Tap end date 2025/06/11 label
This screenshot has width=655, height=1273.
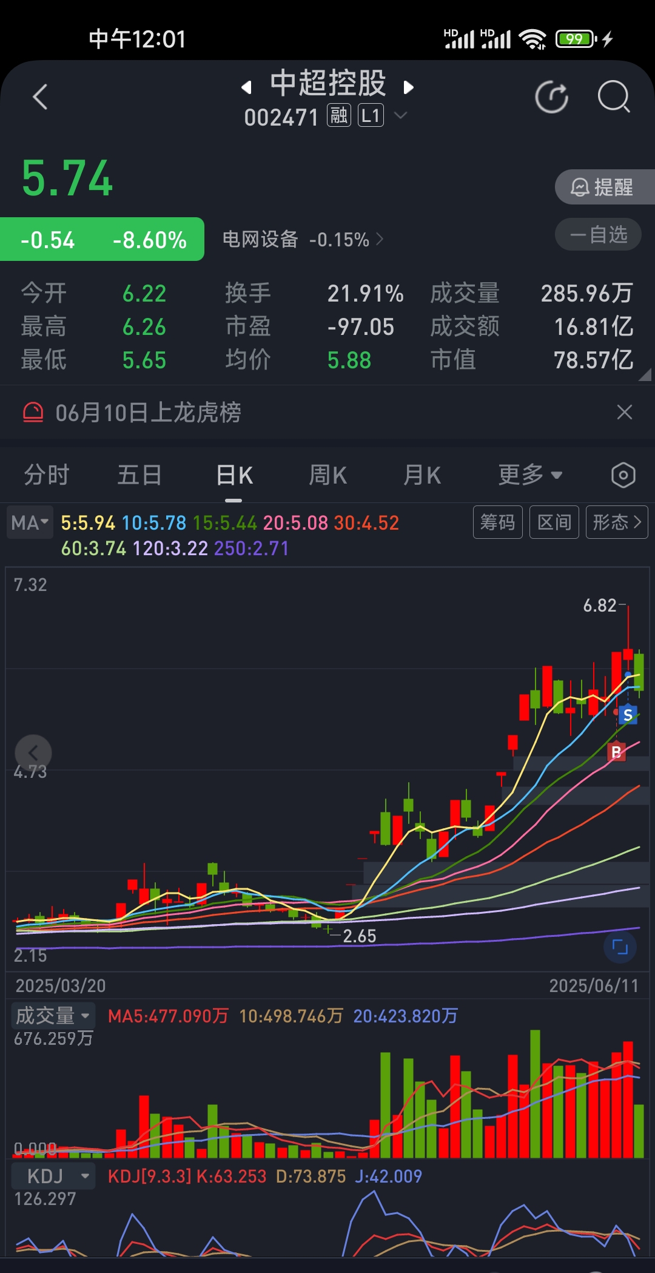[594, 985]
